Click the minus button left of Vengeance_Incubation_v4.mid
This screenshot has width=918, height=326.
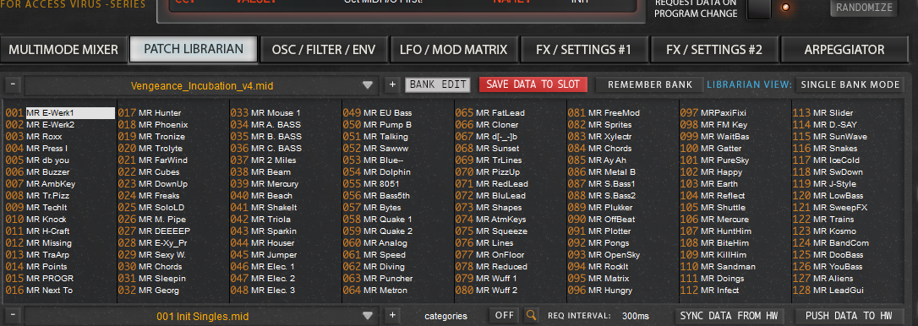[13, 84]
